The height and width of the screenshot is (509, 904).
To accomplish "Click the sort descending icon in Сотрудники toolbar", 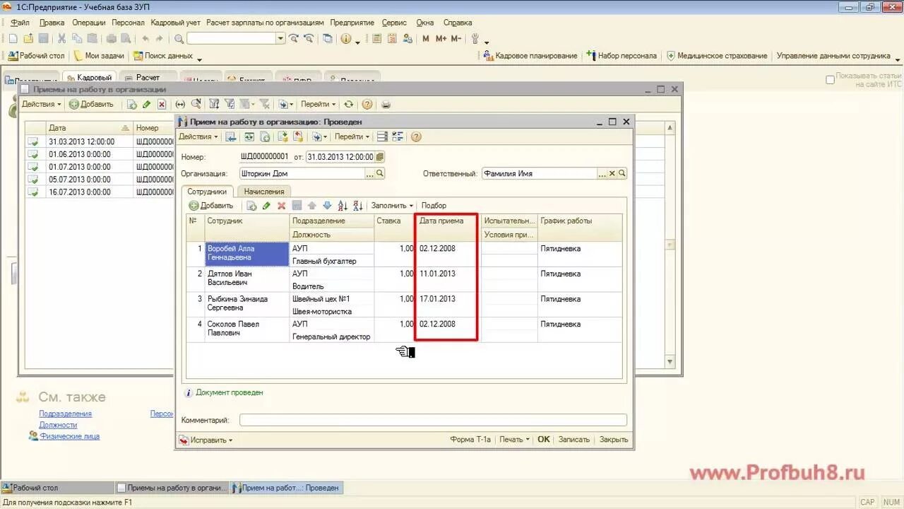I will pyautogui.click(x=358, y=206).
